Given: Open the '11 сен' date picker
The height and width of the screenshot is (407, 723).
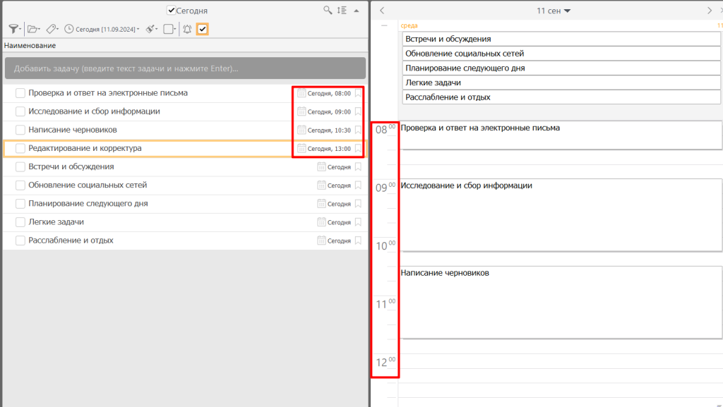Looking at the screenshot, I should click(554, 11).
